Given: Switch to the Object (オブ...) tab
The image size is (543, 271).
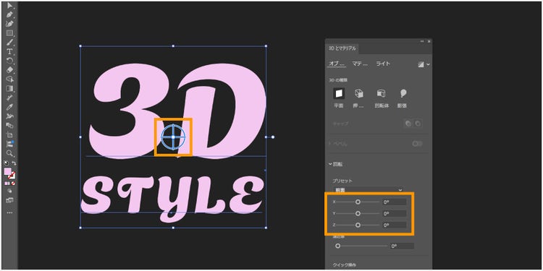Looking at the screenshot, I should 337,64.
